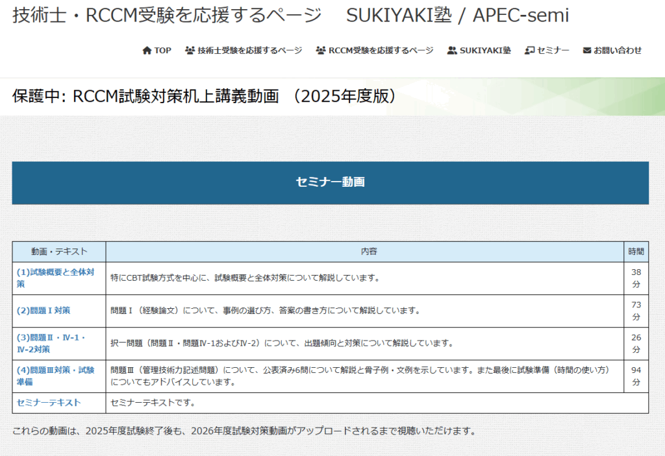The width and height of the screenshot is (665, 456).
Task: Click the users icon beside SUKIYAKI塾
Action: 452,51
